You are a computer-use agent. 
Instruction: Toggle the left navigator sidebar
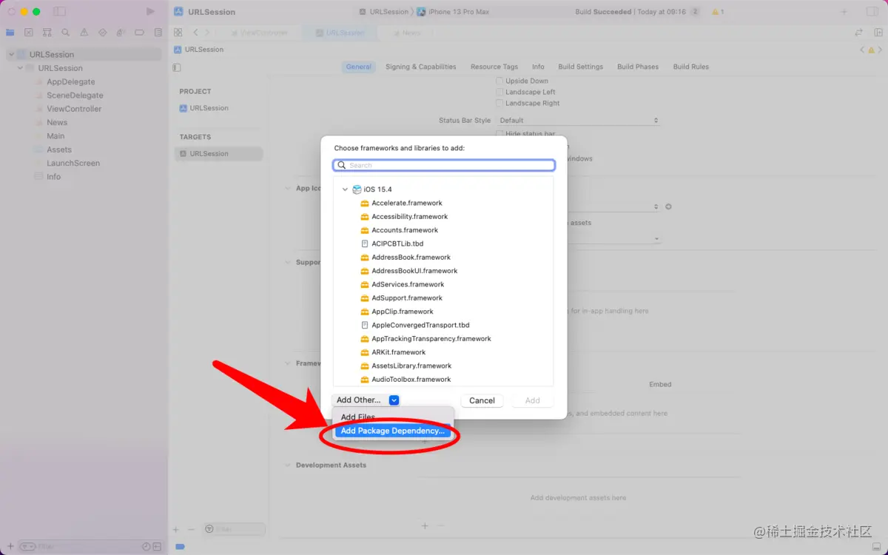60,12
